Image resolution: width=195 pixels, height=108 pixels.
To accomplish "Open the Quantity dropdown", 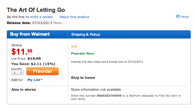I will (18, 73).
